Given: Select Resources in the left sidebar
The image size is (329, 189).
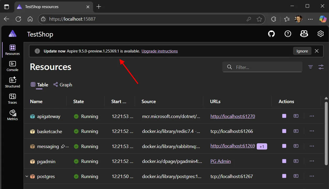Looking at the screenshot, I should click(x=12, y=50).
